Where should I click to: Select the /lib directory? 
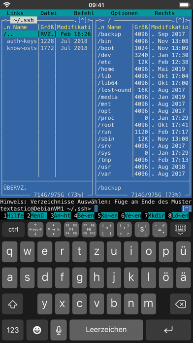point(104,76)
